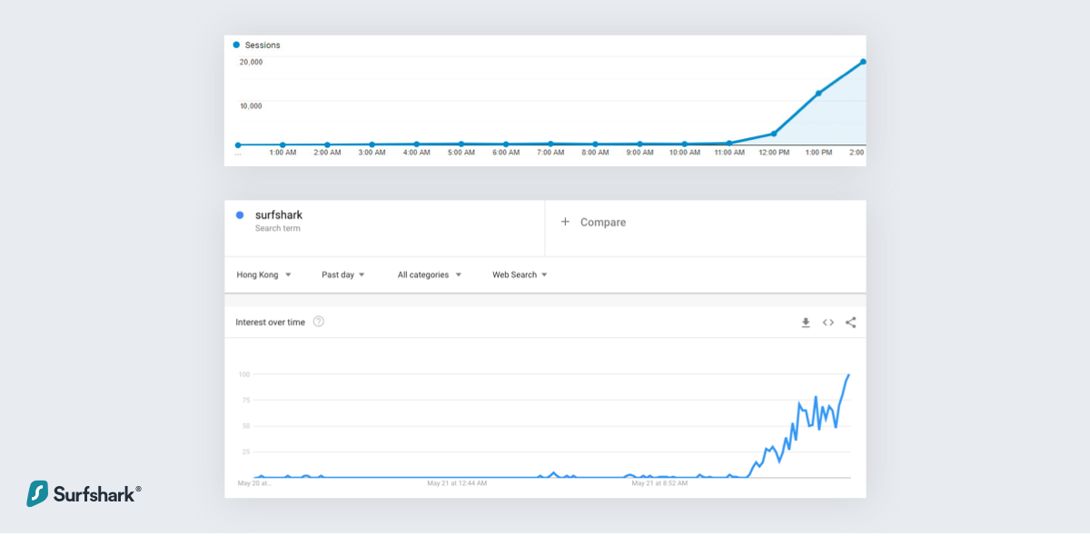1090x536 pixels.
Task: Click the '25' trend axis label
Action: click(245, 452)
